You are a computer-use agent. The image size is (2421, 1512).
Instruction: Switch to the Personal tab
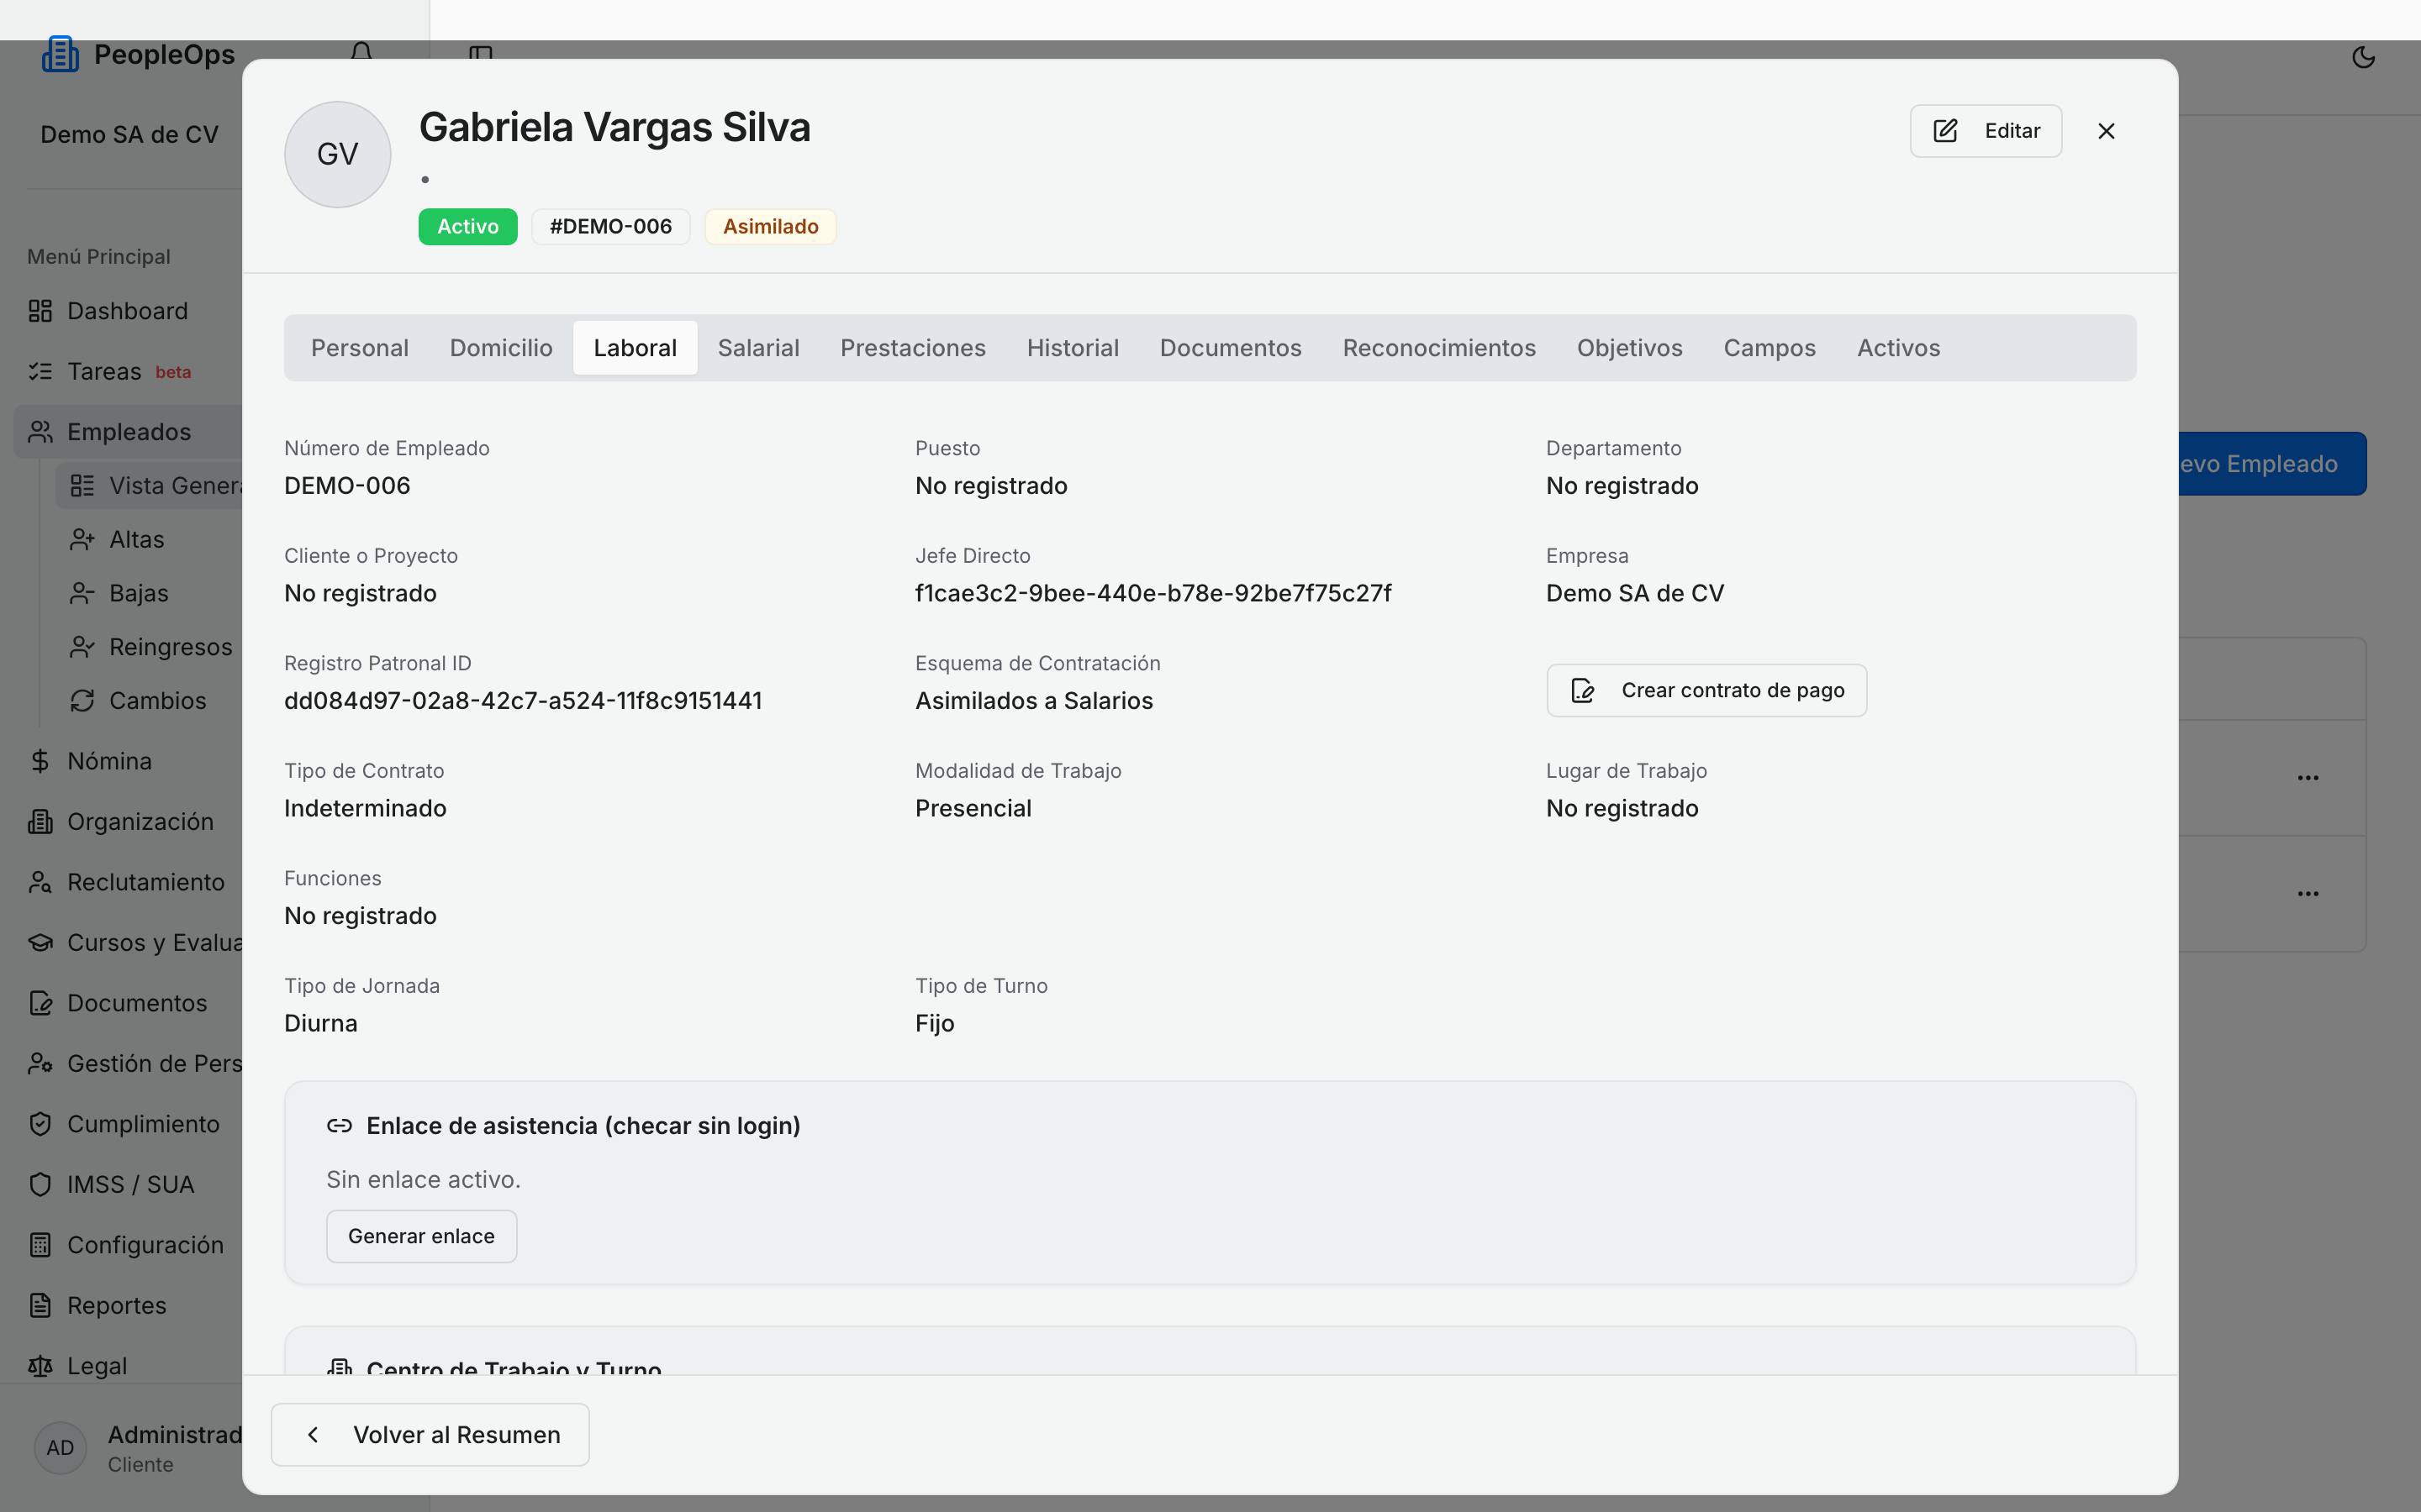coord(360,348)
